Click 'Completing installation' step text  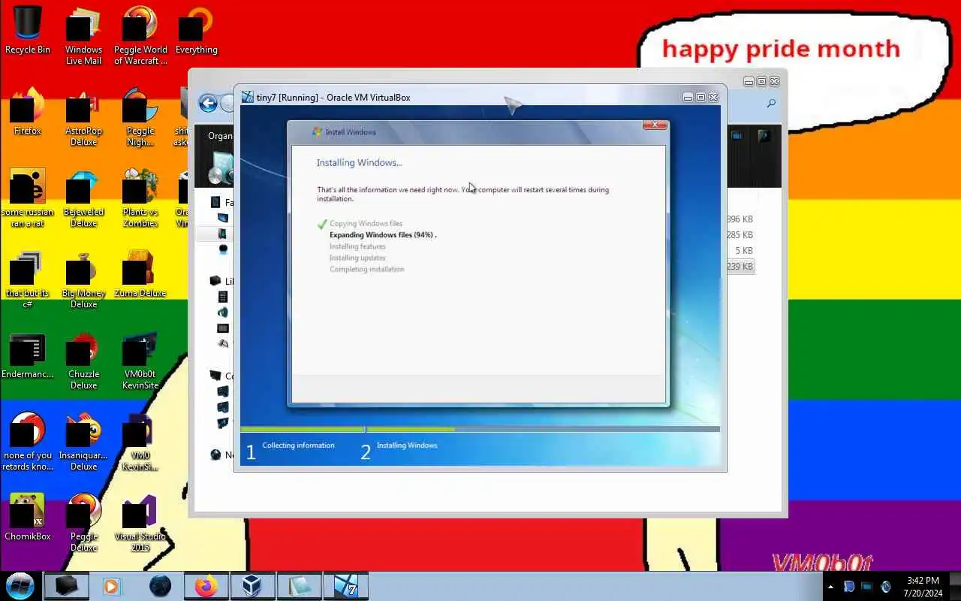[x=367, y=269]
